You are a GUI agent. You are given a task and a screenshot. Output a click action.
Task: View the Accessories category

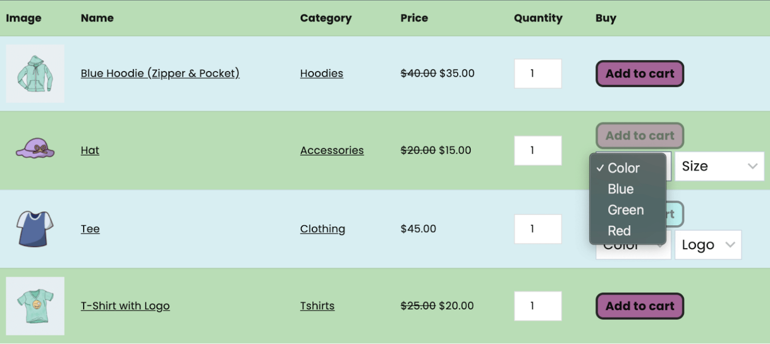(332, 150)
